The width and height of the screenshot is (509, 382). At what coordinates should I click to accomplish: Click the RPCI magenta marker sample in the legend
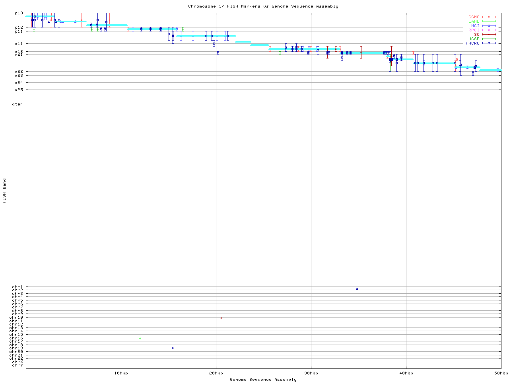[489, 30]
